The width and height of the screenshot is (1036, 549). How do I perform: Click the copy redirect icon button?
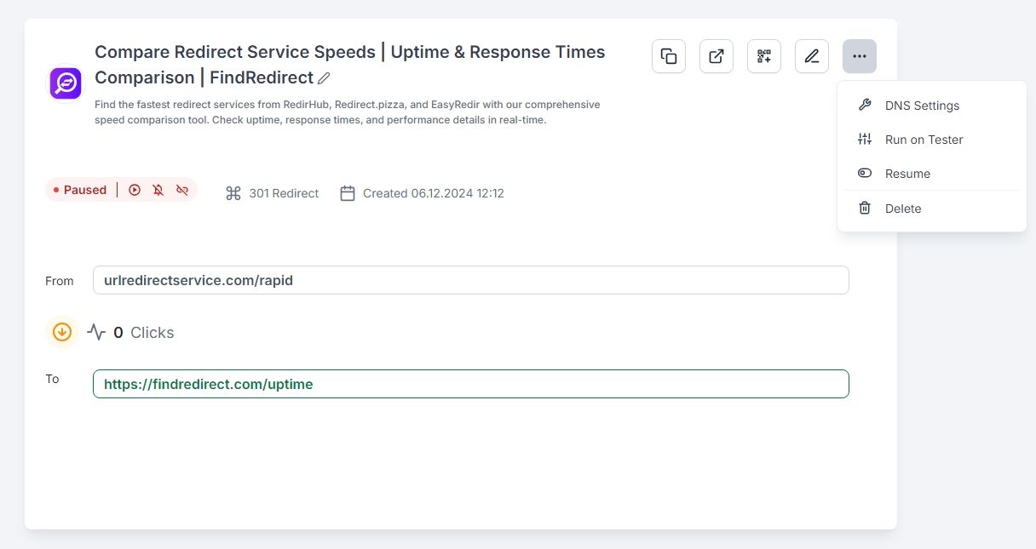tap(669, 57)
